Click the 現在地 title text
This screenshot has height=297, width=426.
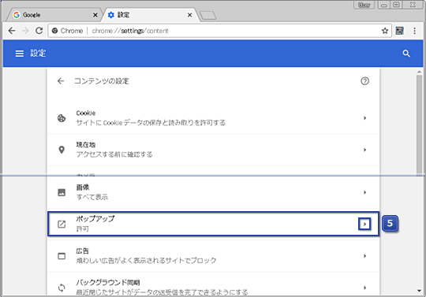point(85,145)
